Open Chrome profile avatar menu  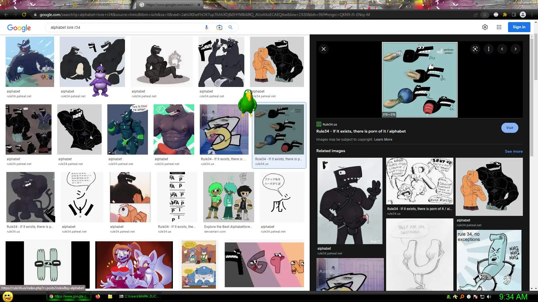coord(523,15)
